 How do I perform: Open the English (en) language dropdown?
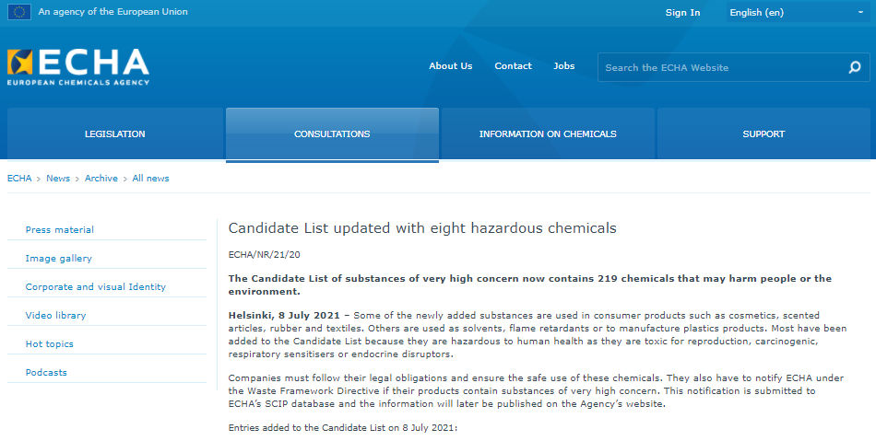point(798,12)
